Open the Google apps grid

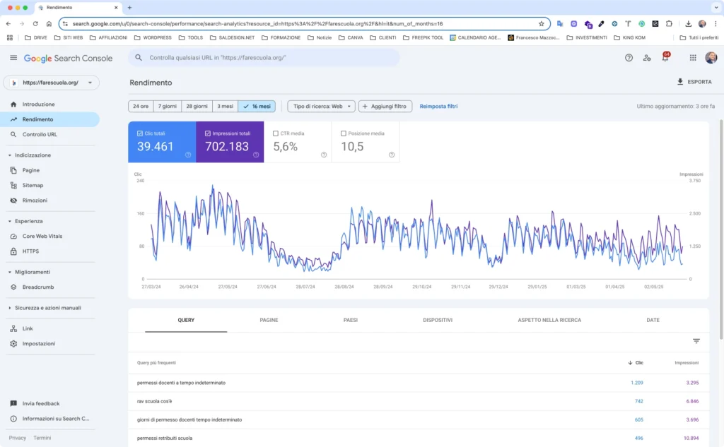(x=693, y=58)
